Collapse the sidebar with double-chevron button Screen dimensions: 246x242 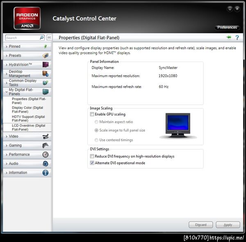click(x=49, y=37)
